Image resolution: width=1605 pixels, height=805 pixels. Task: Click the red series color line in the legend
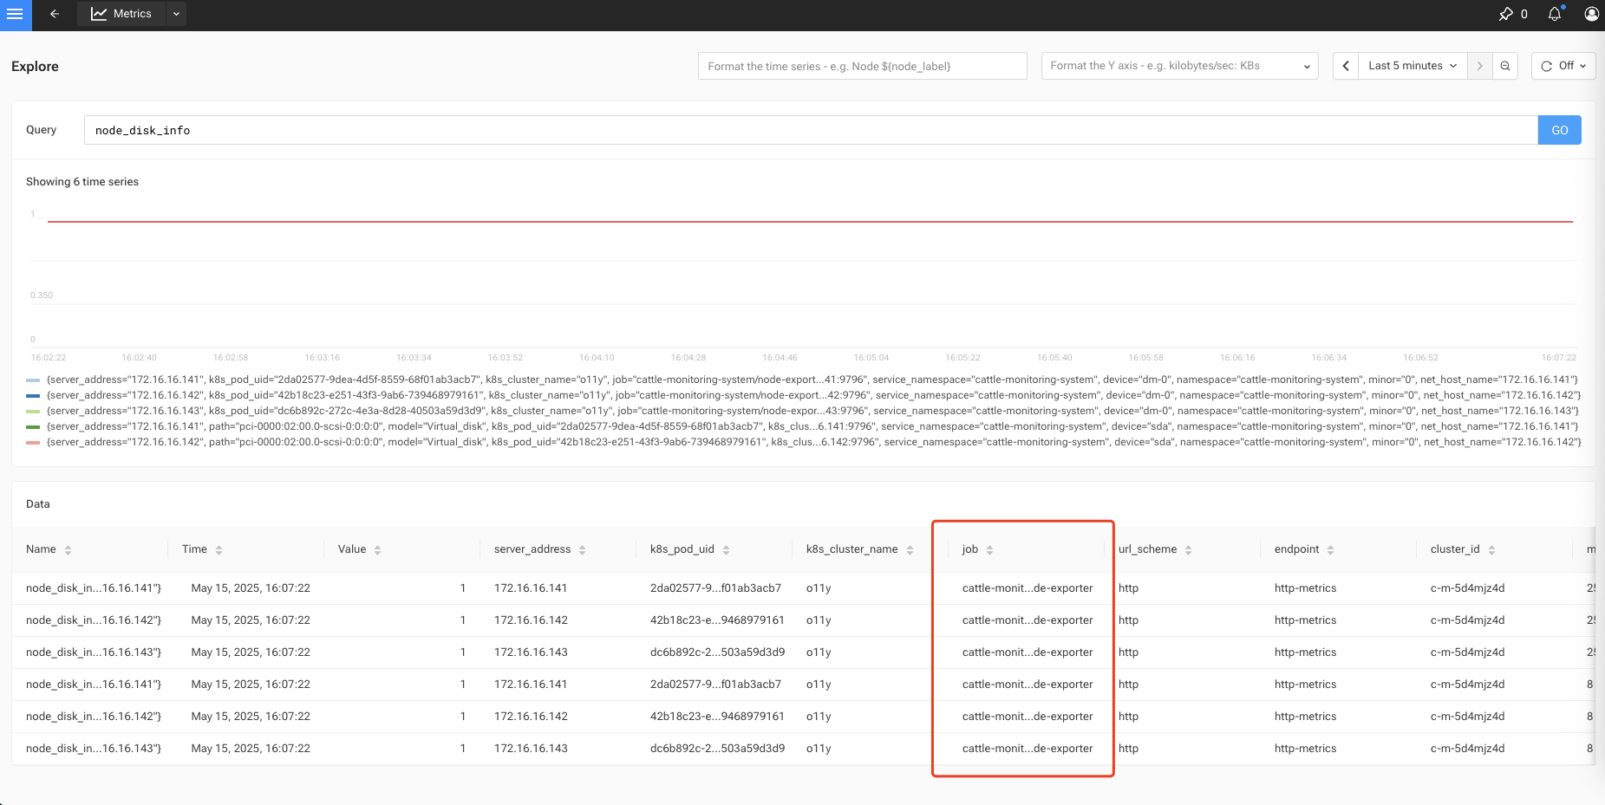[x=35, y=441]
